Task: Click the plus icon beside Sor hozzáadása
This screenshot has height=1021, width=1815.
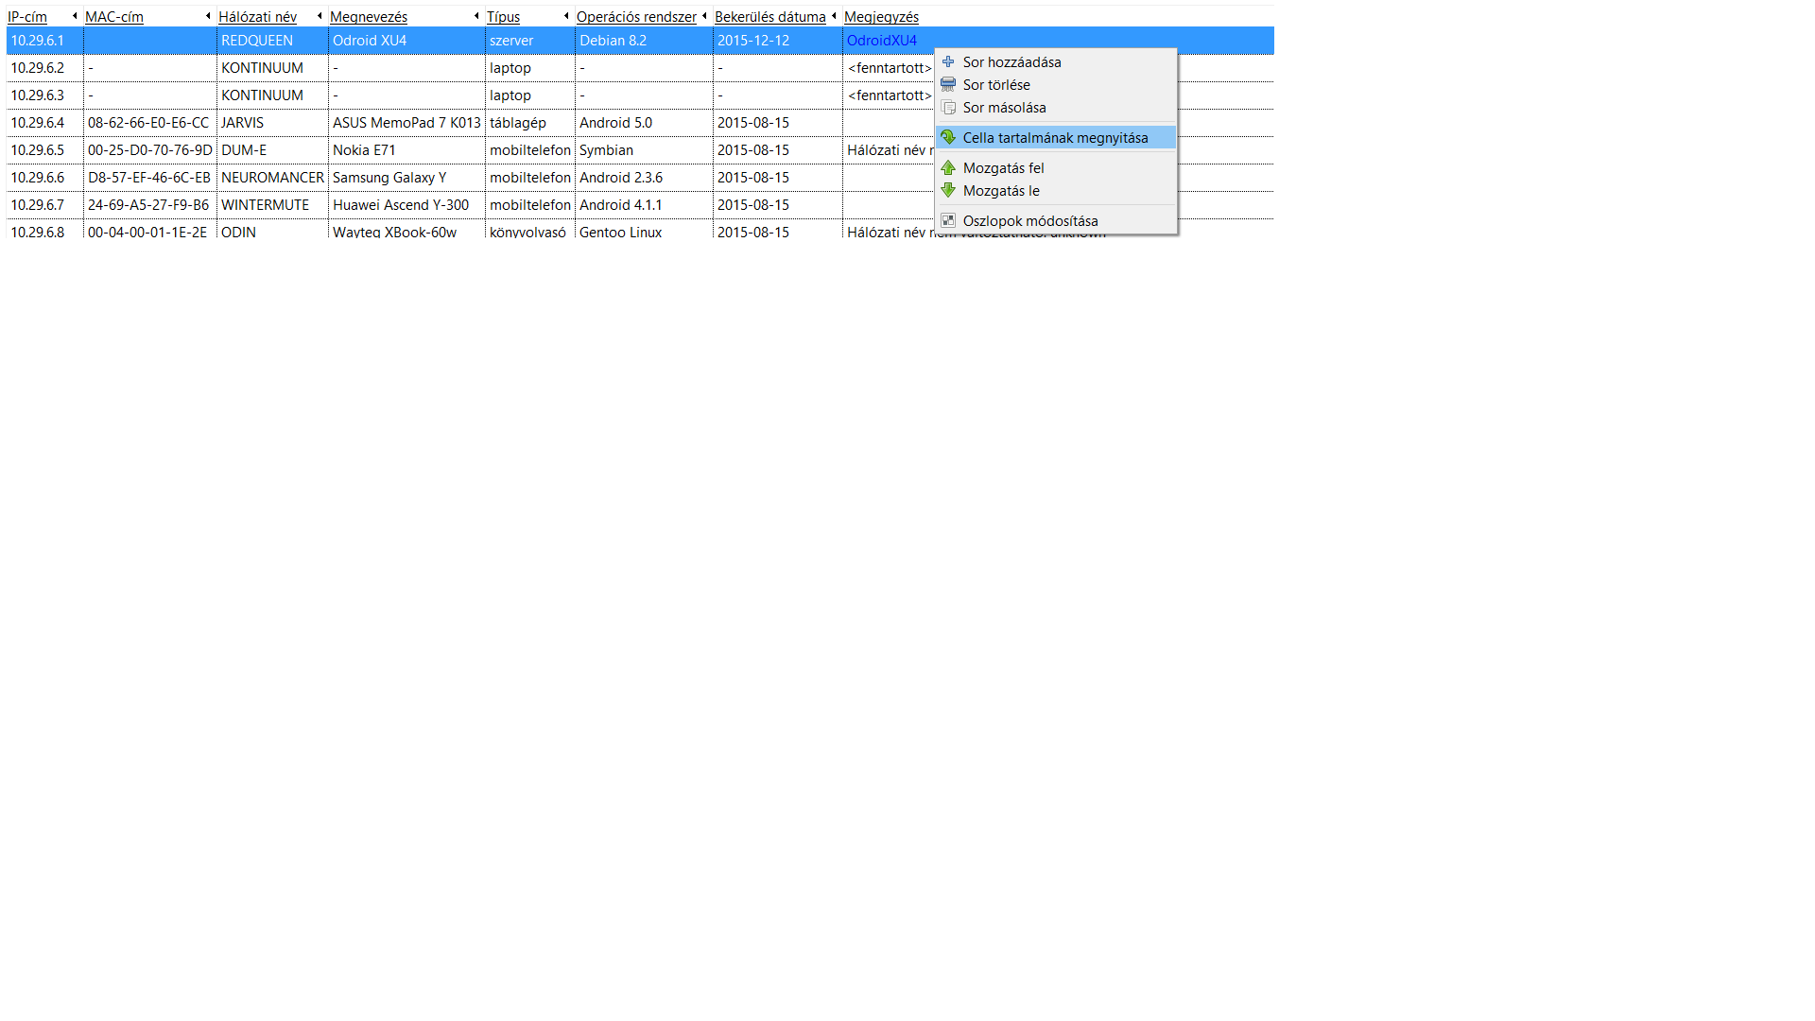Action: click(x=948, y=61)
